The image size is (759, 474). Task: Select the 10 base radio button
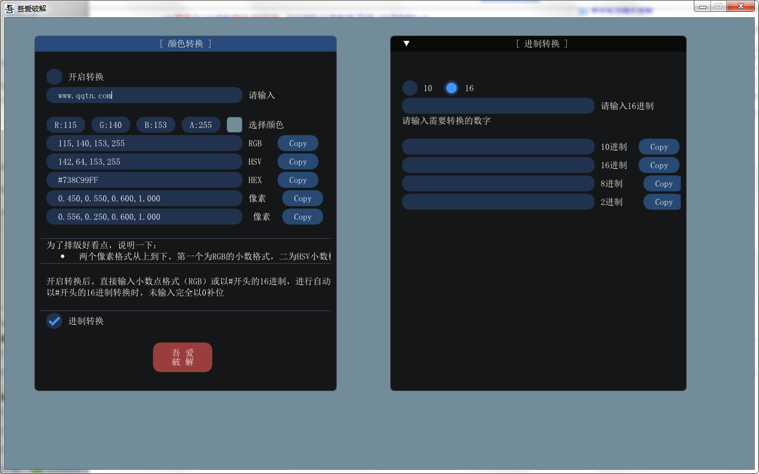click(410, 88)
